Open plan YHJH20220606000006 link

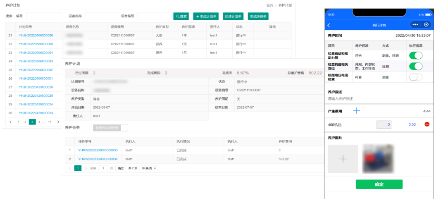coord(36,35)
